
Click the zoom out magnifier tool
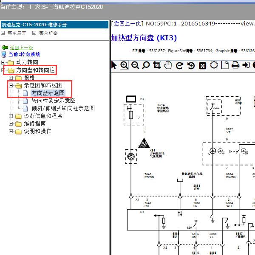[135, 65]
